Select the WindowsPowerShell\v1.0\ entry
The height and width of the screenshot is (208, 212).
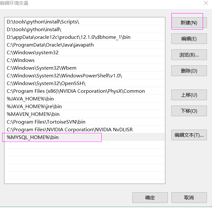pos(64,76)
